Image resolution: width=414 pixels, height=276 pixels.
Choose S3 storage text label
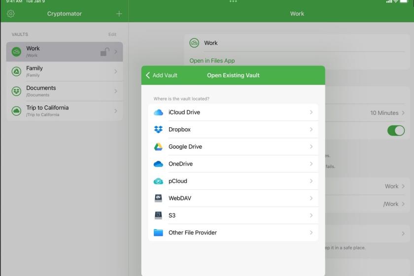click(172, 215)
